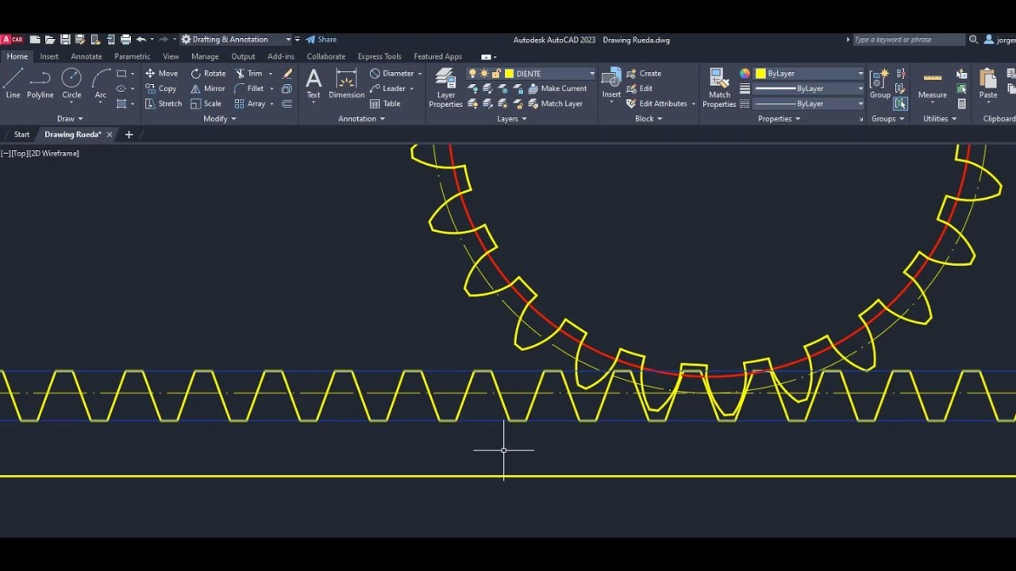
Task: Click the Plot printer icon
Action: click(x=125, y=39)
